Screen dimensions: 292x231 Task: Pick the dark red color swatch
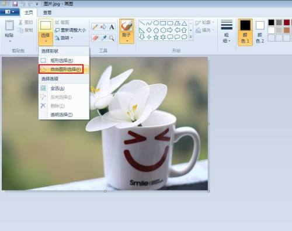pyautogui.click(x=287, y=22)
